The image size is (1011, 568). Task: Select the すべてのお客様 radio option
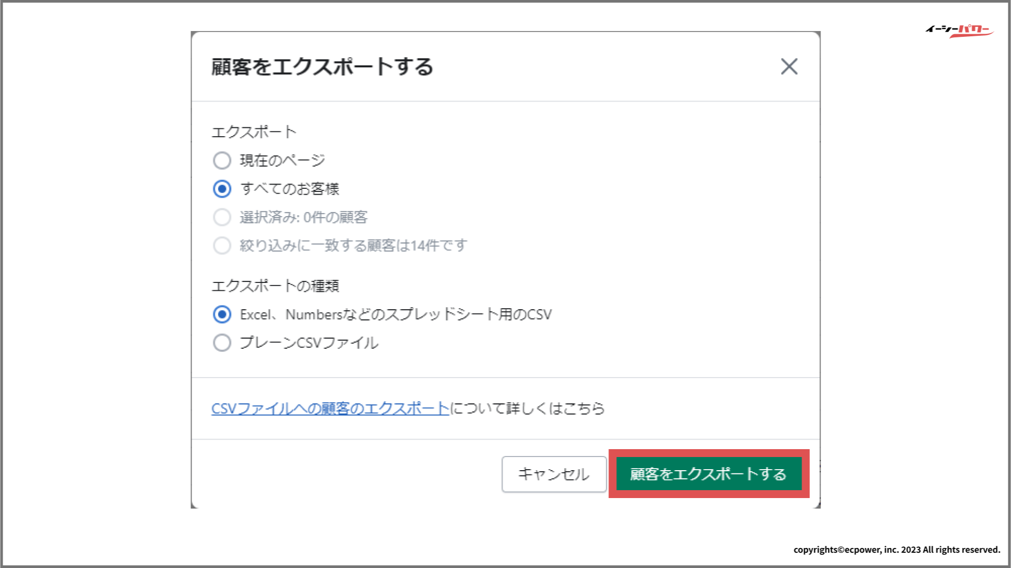[222, 189]
